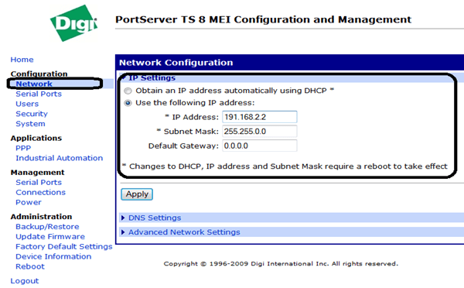This screenshot has height=288, width=464.
Task: Open Factory Default Settings
Action: (64, 246)
